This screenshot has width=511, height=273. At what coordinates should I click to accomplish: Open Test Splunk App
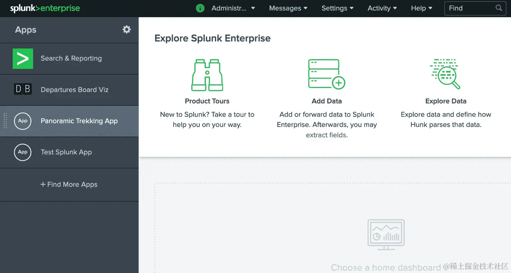coord(69,152)
